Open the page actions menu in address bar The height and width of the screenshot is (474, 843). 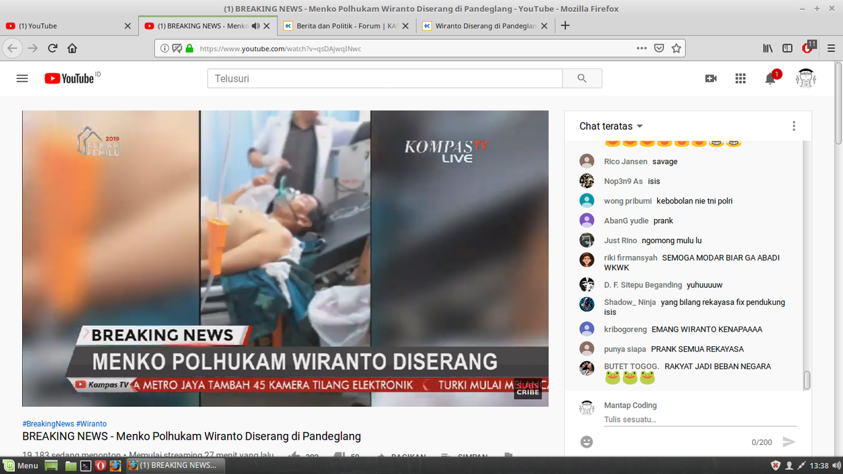click(641, 47)
